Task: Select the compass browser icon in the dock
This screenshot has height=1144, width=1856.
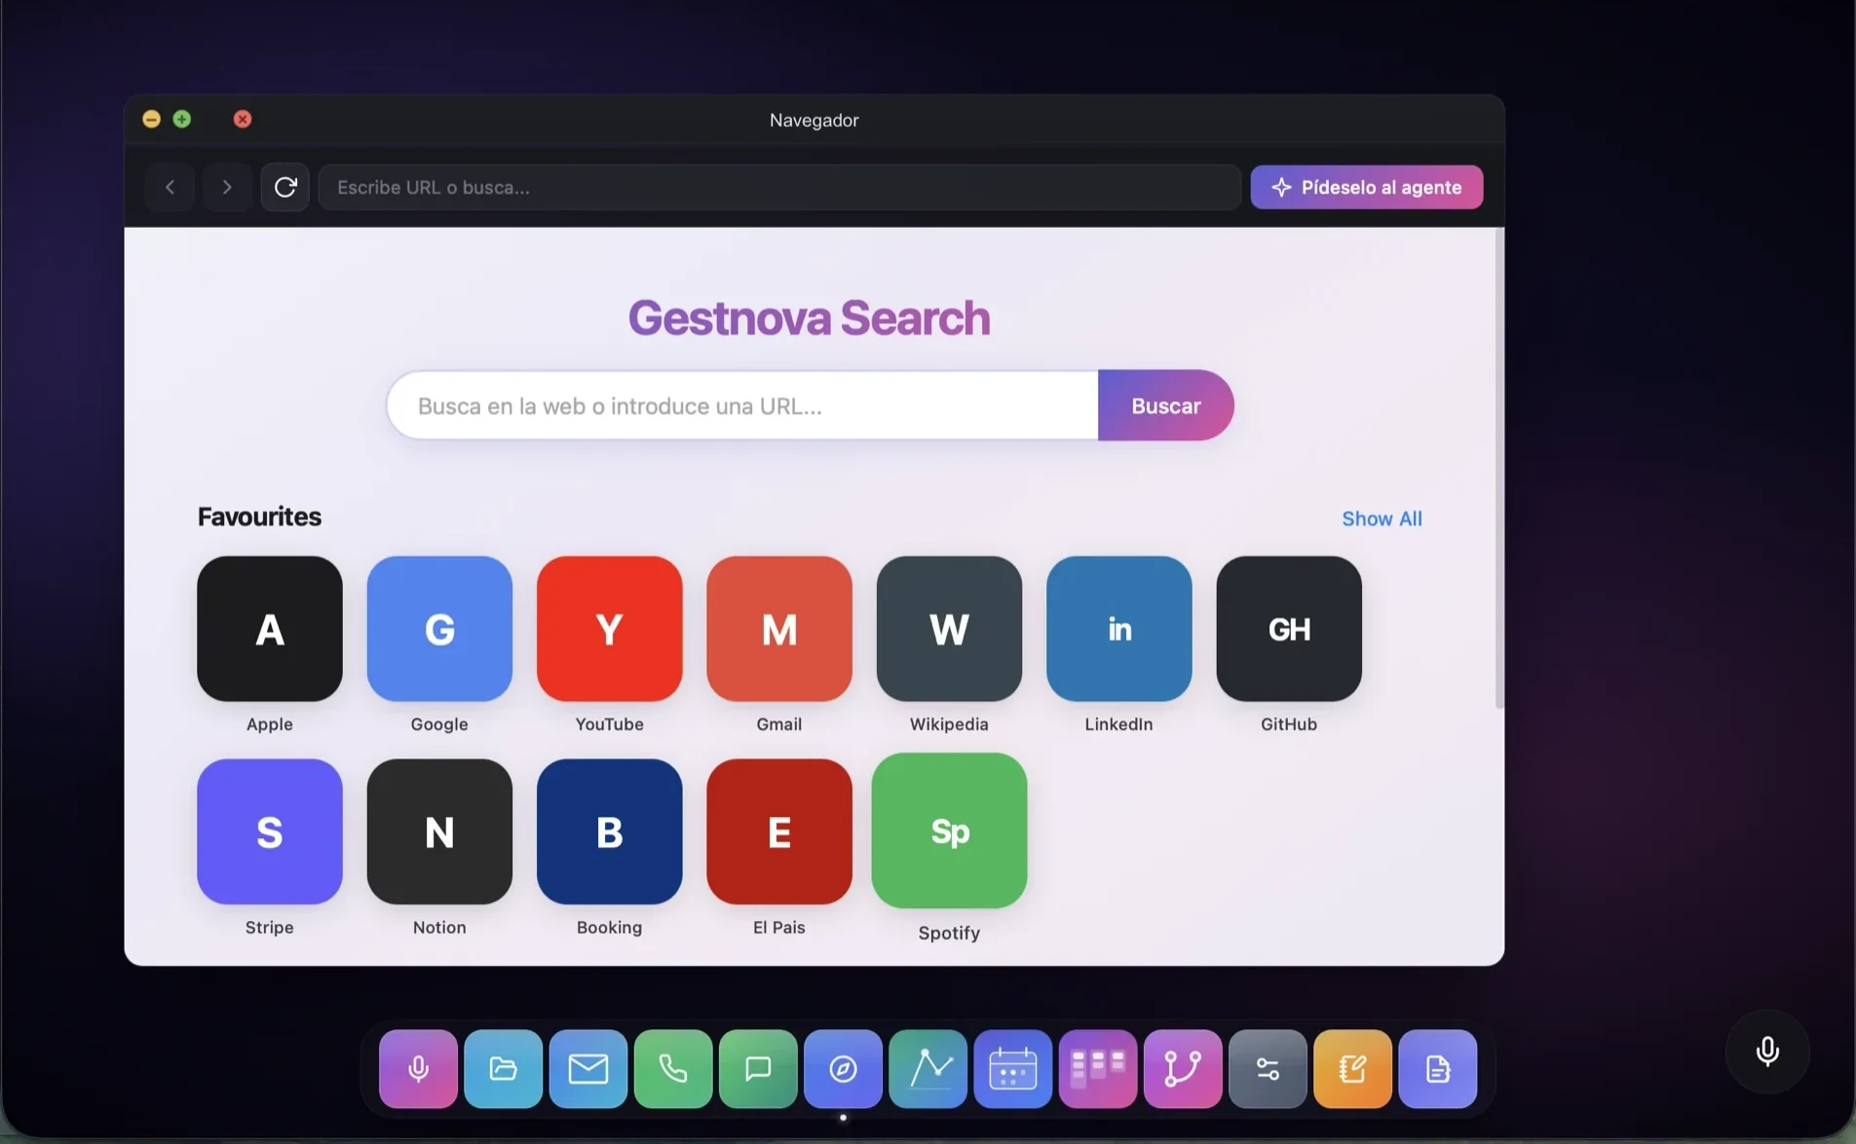Action: coord(843,1069)
